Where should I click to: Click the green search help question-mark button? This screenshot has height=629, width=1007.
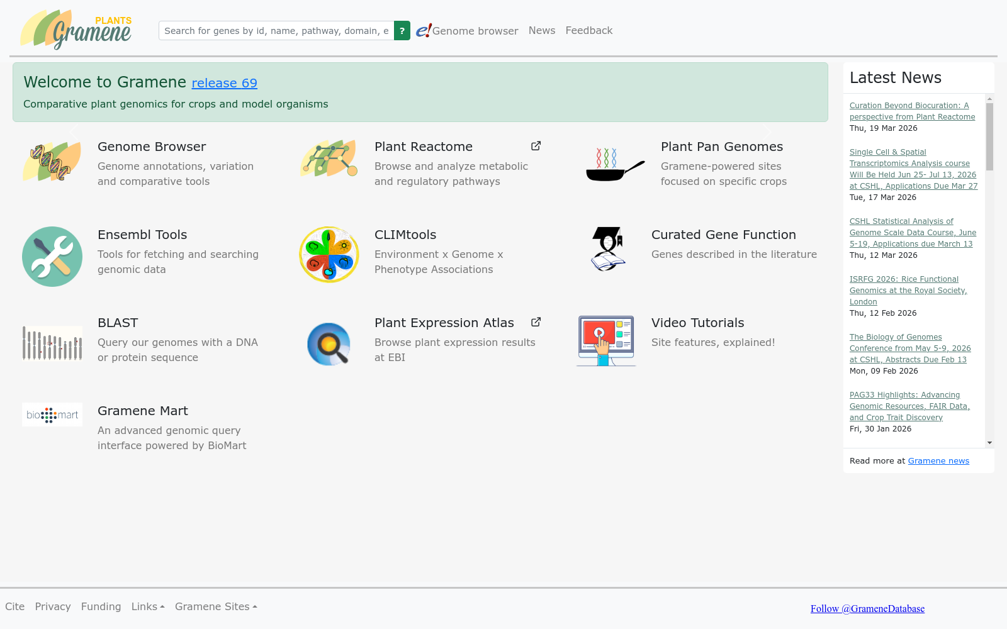tap(402, 30)
